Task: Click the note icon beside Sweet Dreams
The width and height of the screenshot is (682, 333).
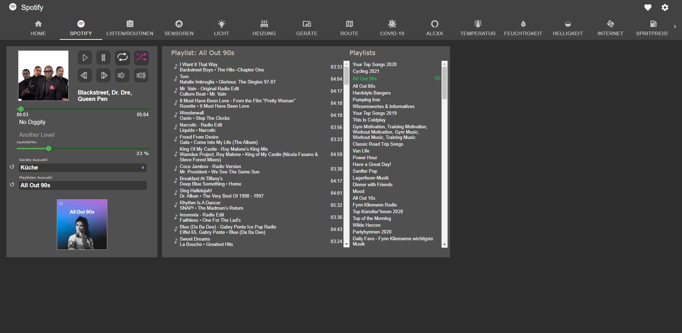Action: pos(175,241)
